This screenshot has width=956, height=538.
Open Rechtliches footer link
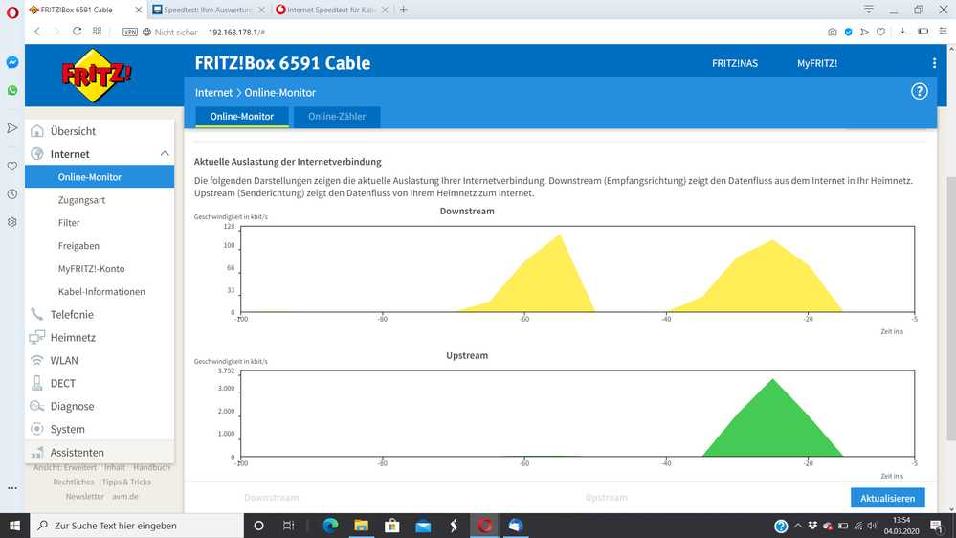(x=73, y=482)
